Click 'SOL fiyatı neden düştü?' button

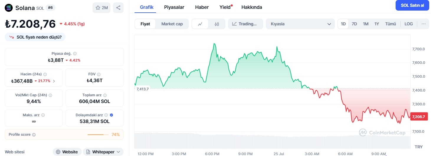point(35,37)
